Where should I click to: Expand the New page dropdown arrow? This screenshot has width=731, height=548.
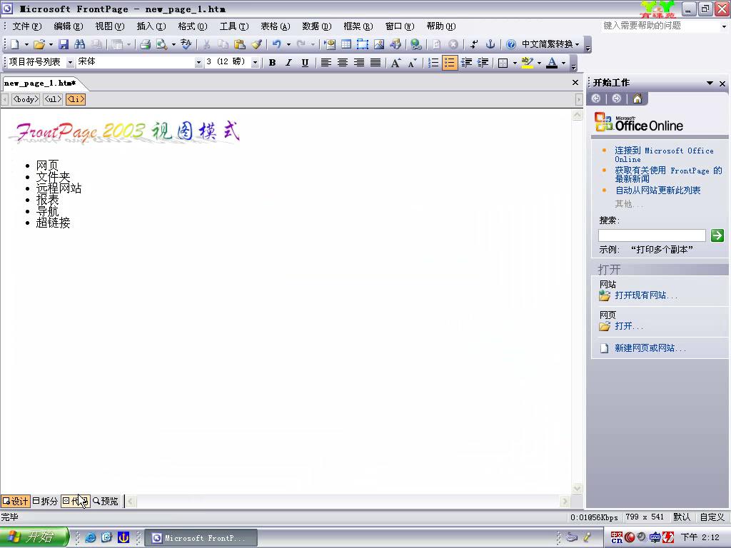pyautogui.click(x=26, y=45)
